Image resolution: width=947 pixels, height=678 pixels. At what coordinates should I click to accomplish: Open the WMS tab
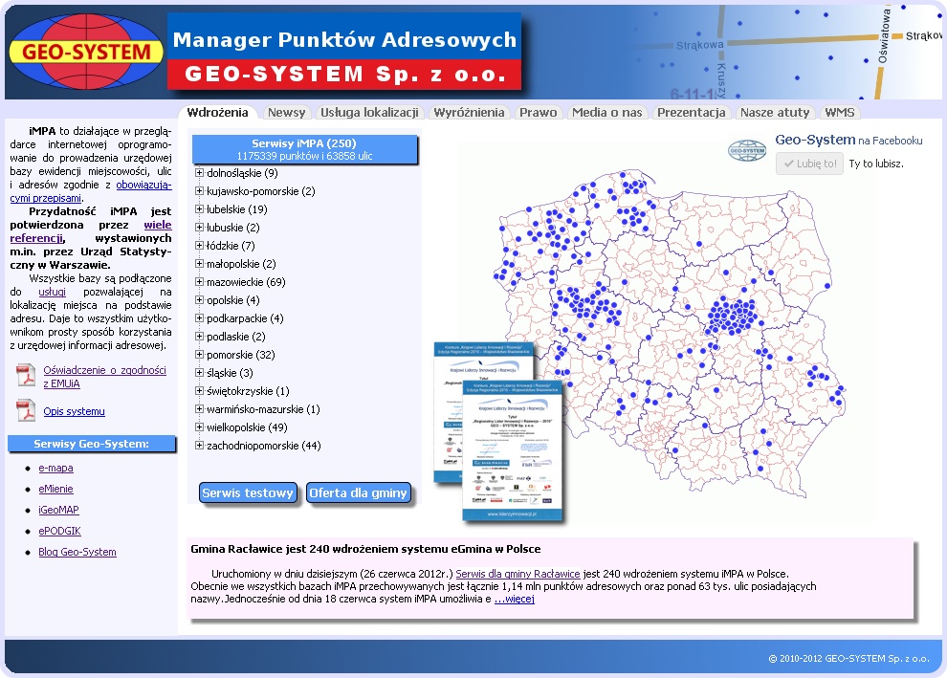click(x=840, y=112)
